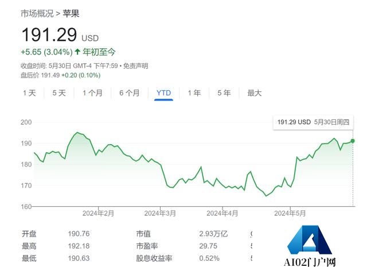This screenshot has width=367, height=267.
Task: Click the 苹果 breadcrumb text
Action: [71, 14]
